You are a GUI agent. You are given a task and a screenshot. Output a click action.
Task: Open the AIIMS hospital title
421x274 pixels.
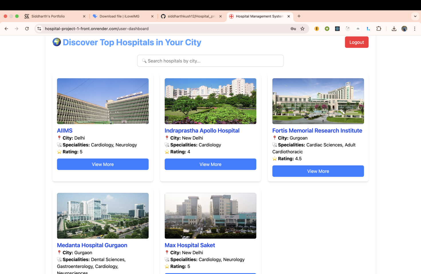(x=65, y=130)
